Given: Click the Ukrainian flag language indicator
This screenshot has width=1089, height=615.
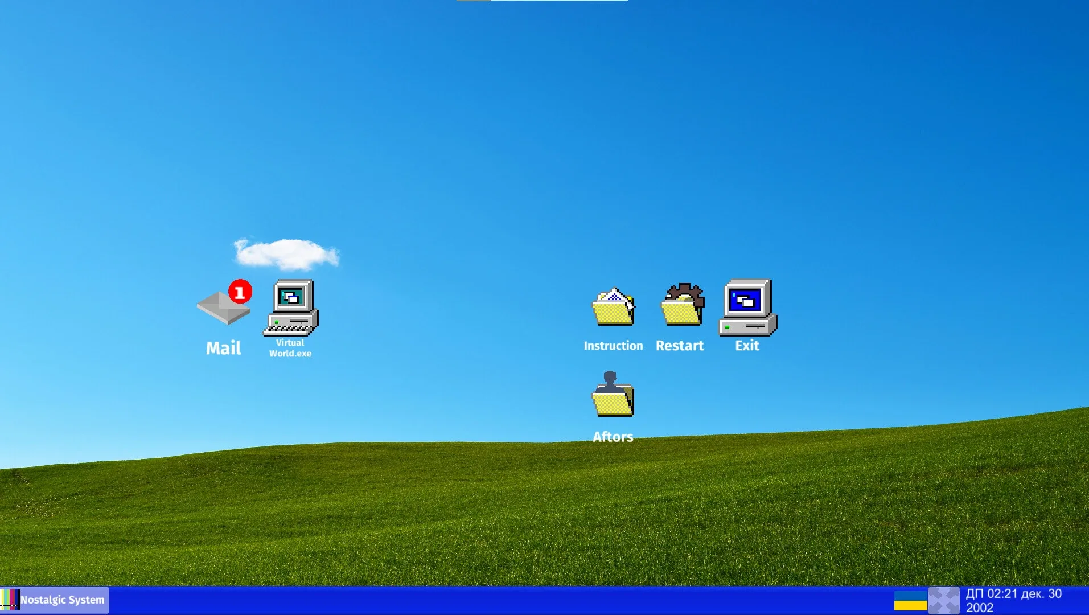Looking at the screenshot, I should point(910,600).
